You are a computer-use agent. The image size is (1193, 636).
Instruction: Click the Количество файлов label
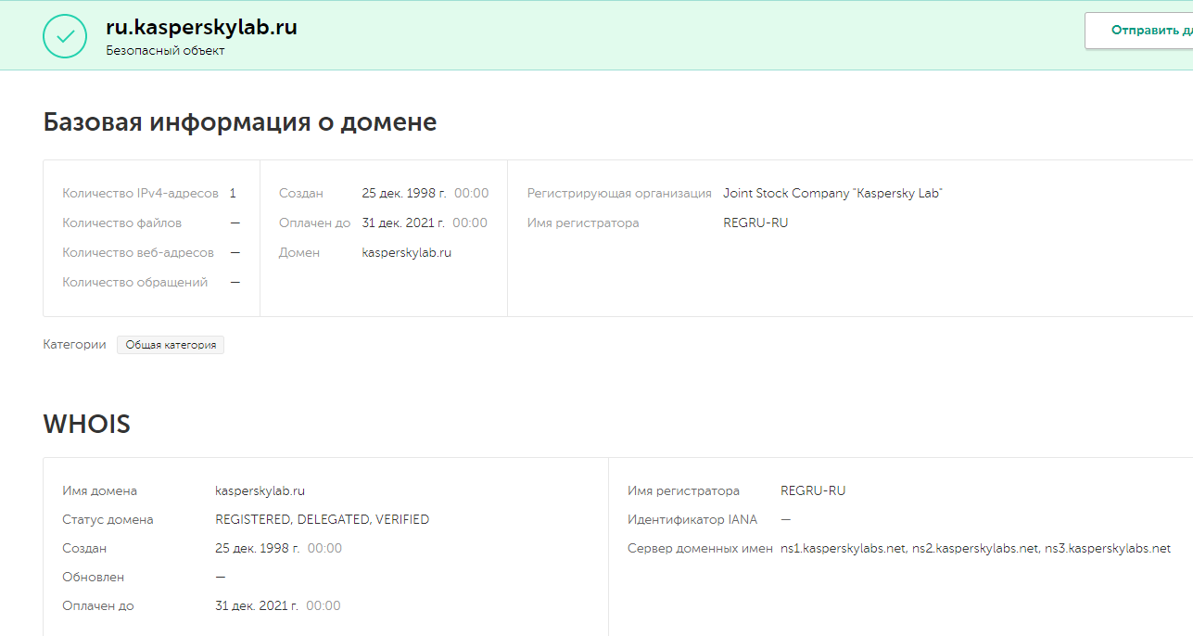121,223
